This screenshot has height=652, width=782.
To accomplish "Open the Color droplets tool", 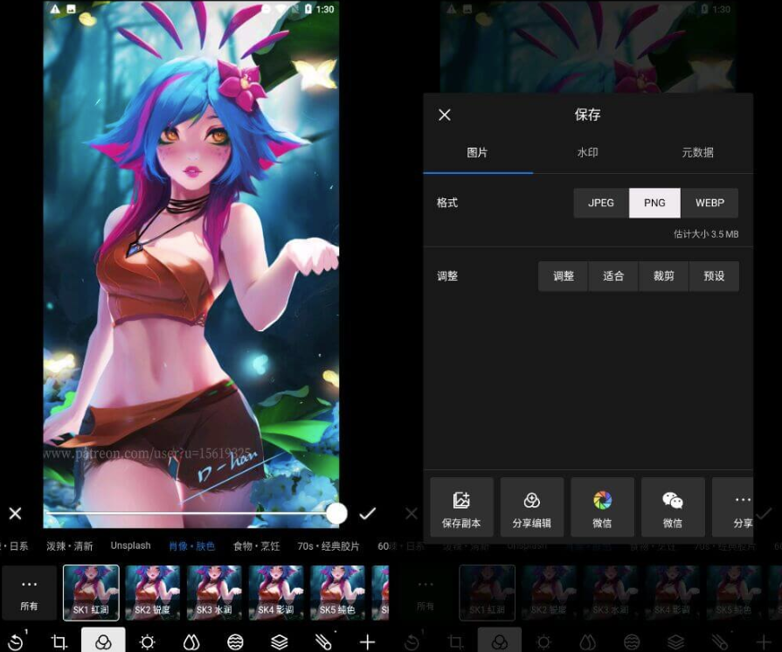I will pyautogui.click(x=191, y=642).
